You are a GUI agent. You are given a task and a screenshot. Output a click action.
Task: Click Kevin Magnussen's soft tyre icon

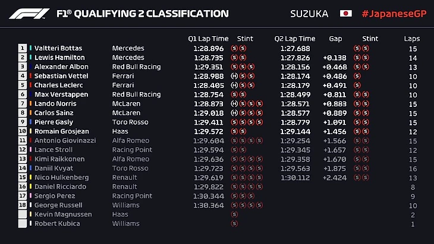[234, 214]
